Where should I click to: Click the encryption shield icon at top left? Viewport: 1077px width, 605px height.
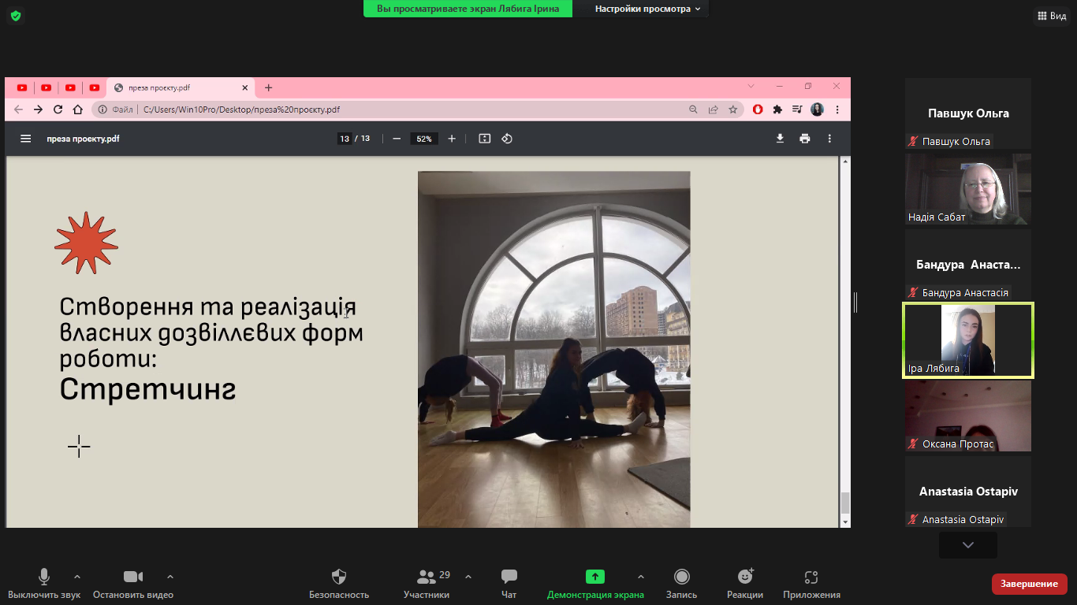point(16,16)
